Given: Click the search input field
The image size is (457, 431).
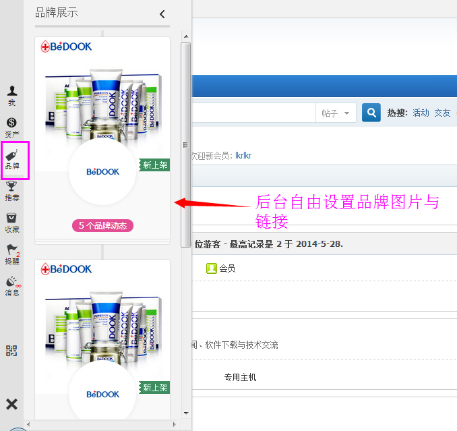Looking at the screenshot, I should pos(253,113).
